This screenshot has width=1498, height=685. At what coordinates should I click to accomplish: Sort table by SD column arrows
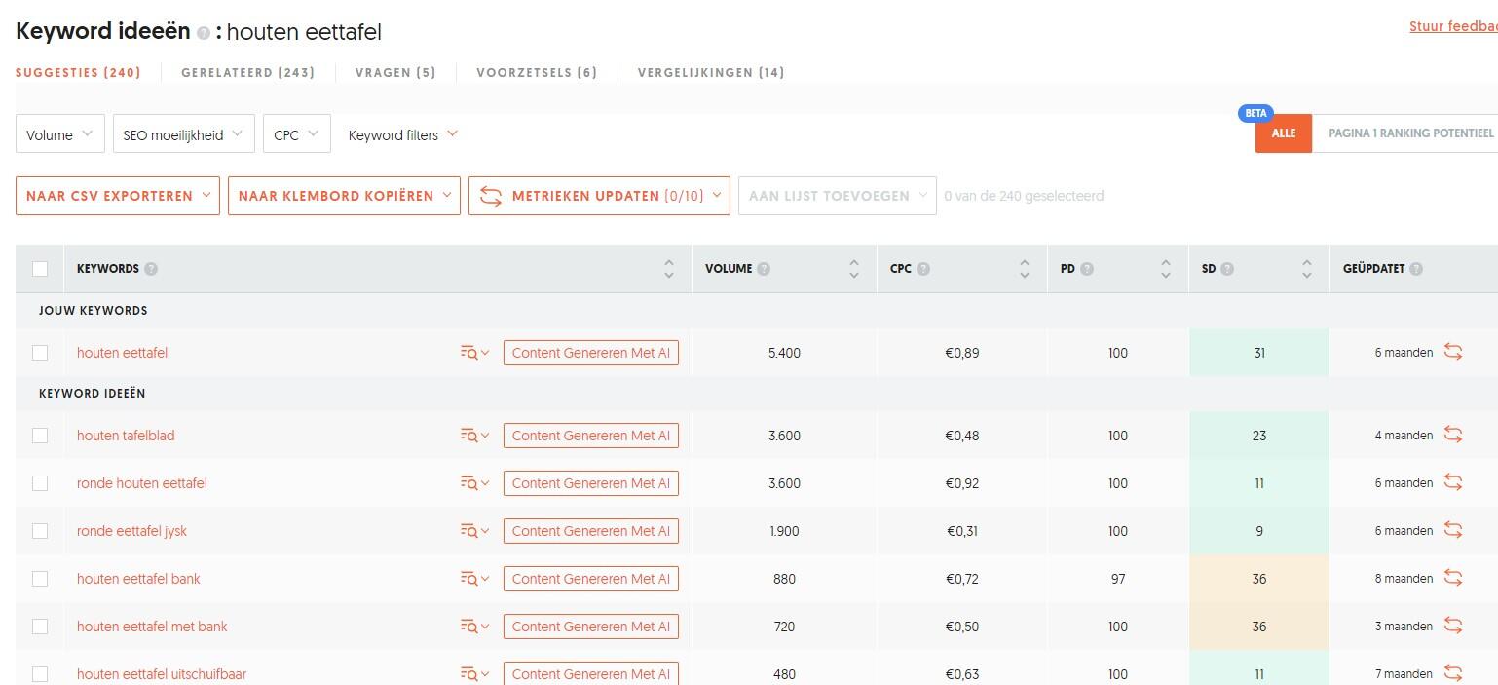pos(1307,269)
